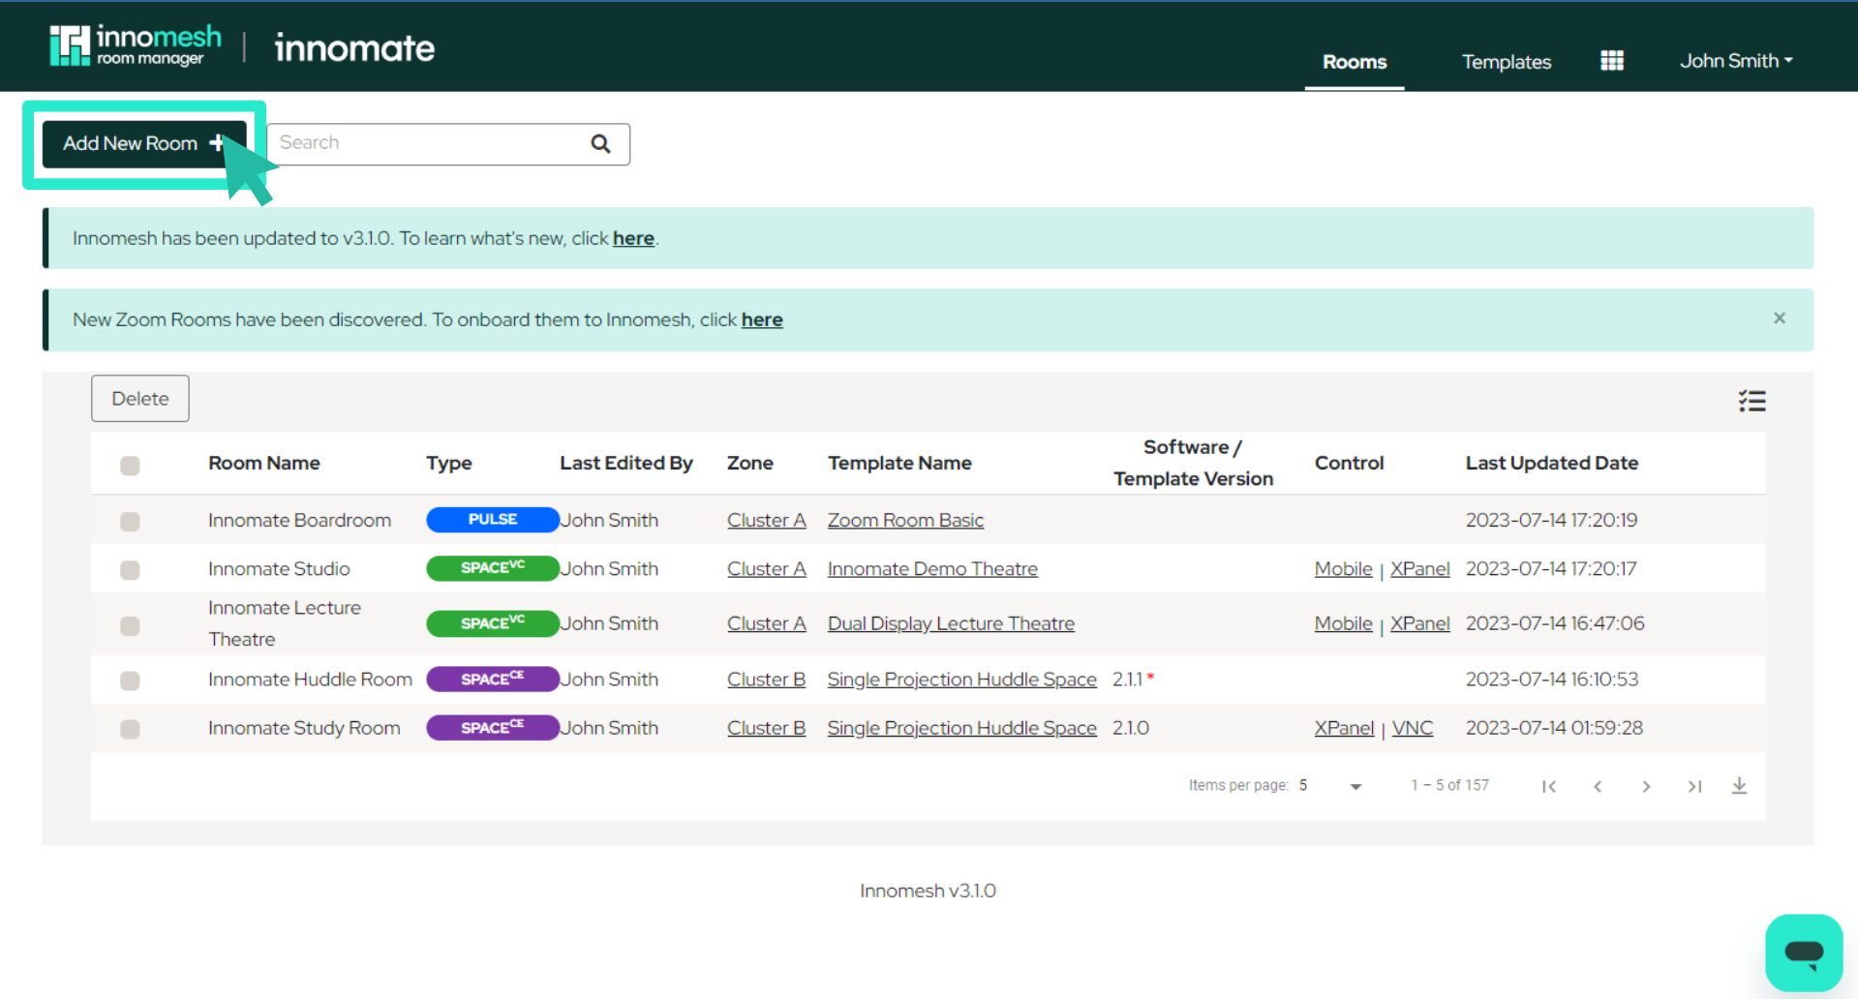The height and width of the screenshot is (999, 1858).
Task: Open the apps grid icon in the header
Action: pyautogui.click(x=1611, y=60)
